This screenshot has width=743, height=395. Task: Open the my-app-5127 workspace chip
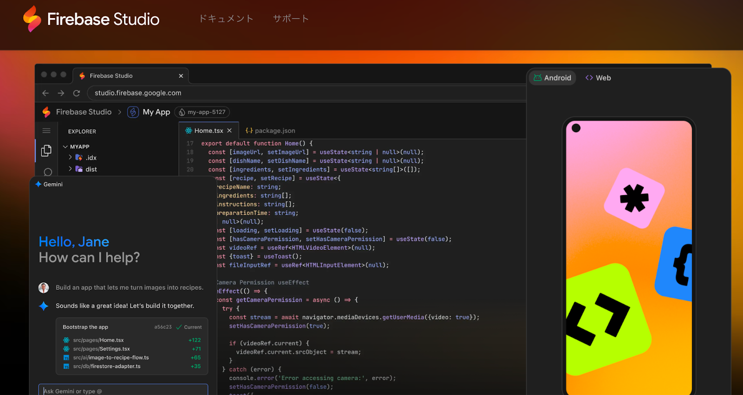(202, 112)
